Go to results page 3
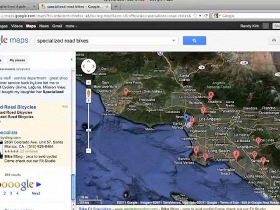The image size is (280, 210). point(11,193)
